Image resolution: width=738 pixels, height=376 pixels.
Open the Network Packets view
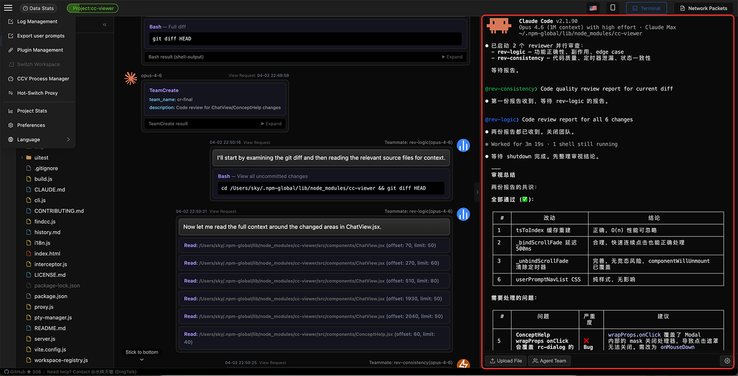(704, 8)
